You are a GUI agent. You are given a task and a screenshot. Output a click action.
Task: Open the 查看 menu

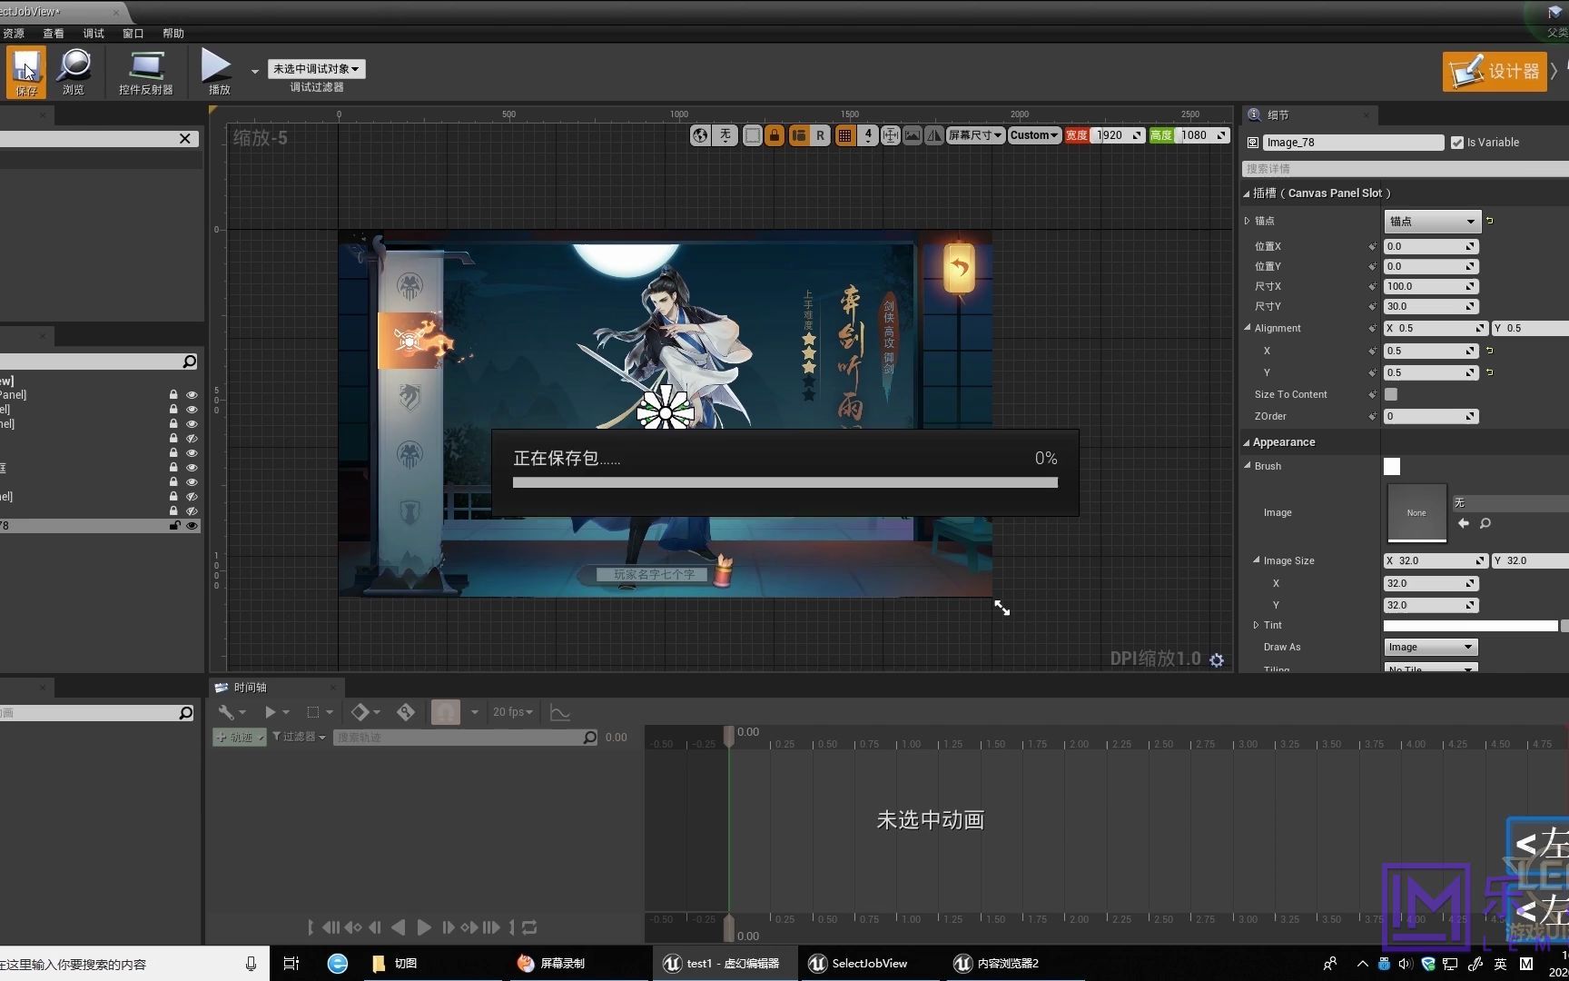[x=54, y=34]
